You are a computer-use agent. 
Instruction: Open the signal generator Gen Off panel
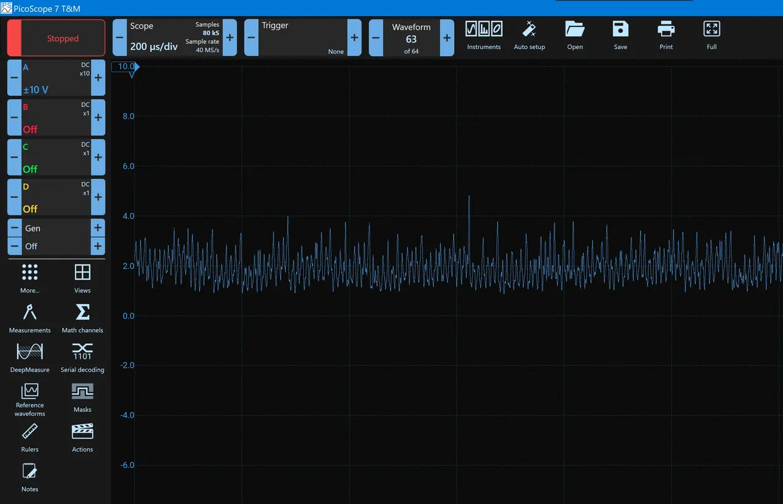[x=56, y=237]
